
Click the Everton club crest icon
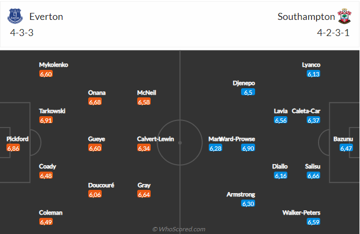pyautogui.click(x=15, y=16)
